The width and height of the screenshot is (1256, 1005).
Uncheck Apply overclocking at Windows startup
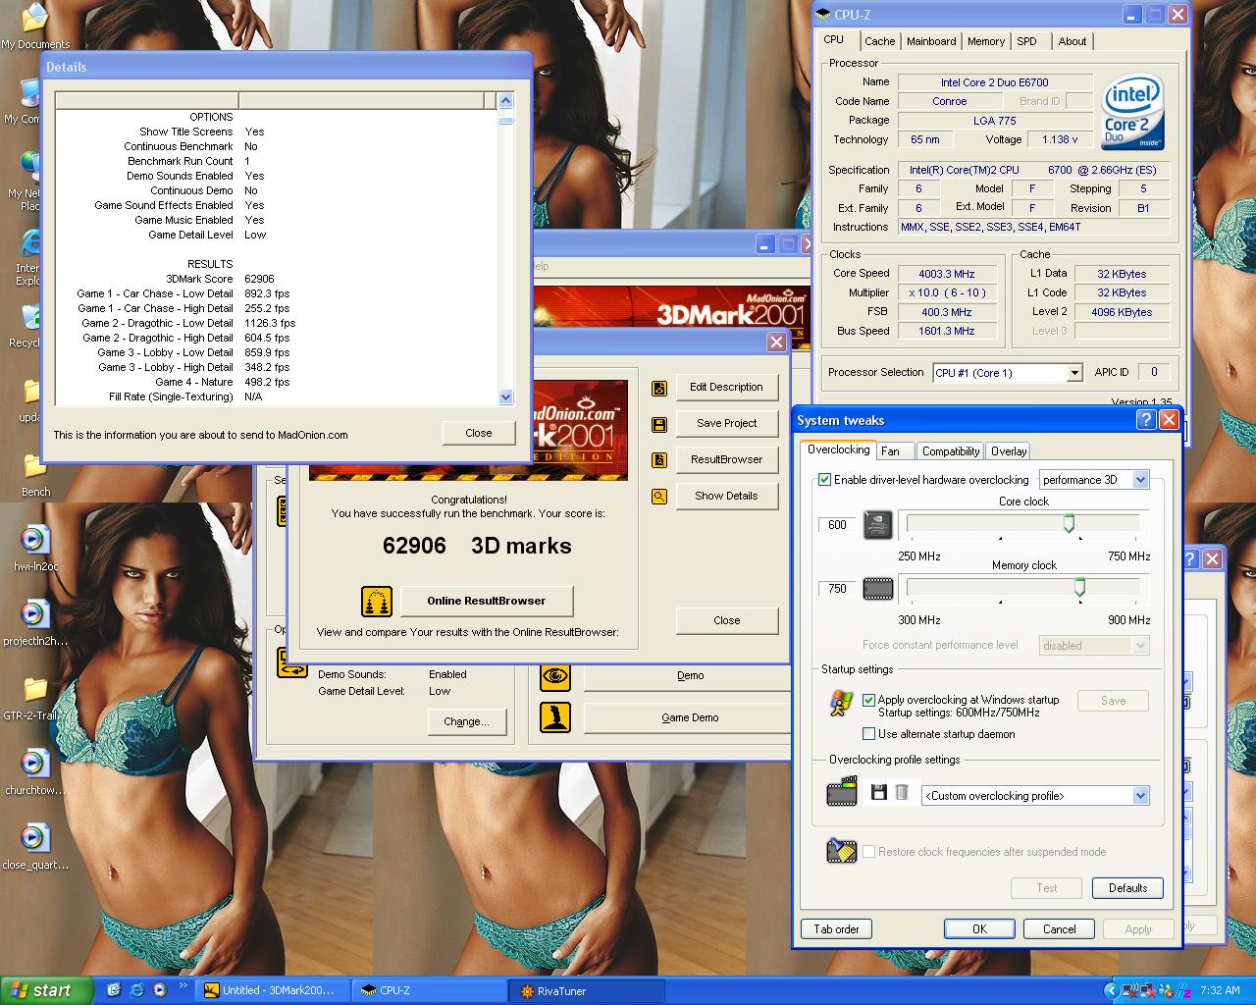[868, 701]
